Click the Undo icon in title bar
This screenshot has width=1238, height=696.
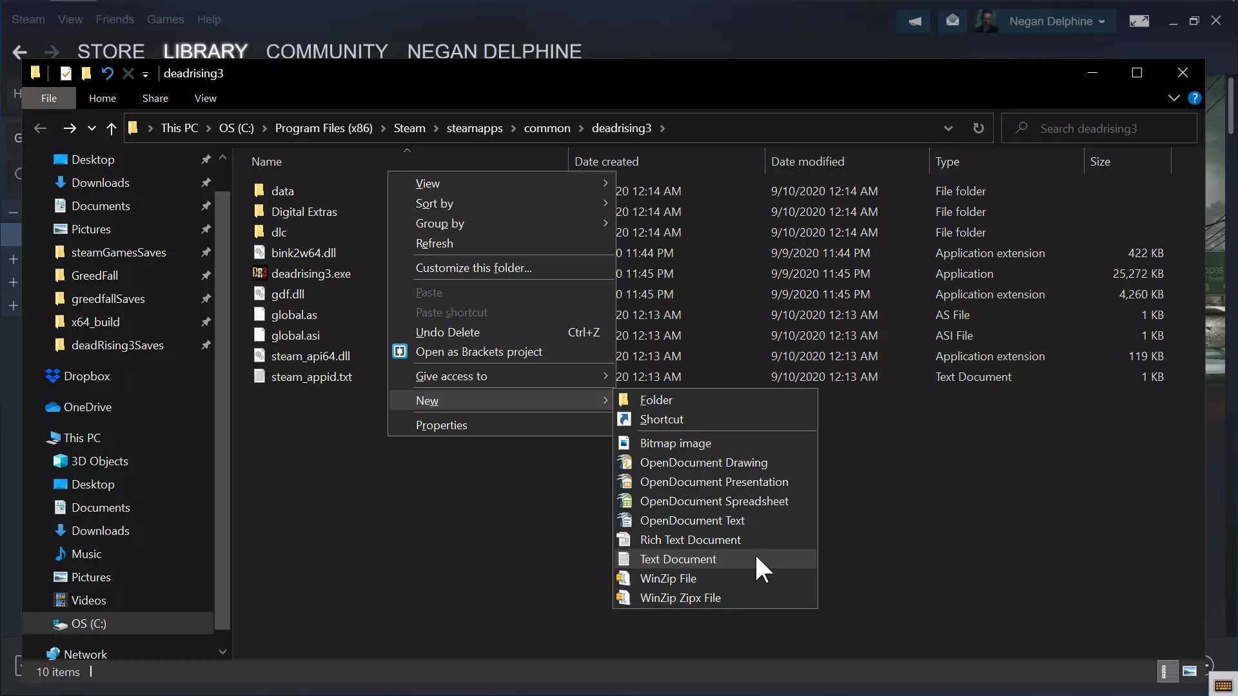coord(107,73)
